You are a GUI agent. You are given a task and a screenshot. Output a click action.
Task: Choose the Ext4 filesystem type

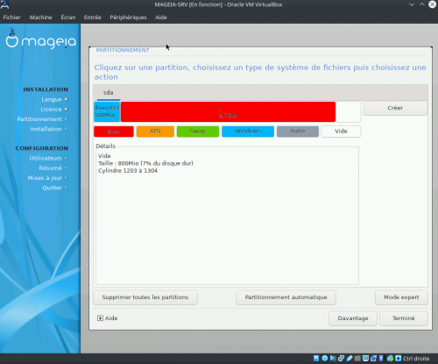click(114, 132)
